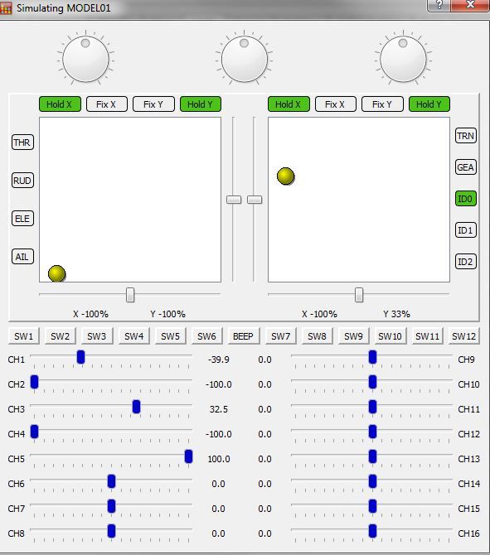The width and height of the screenshot is (490, 555).
Task: Select the ID2 flight mode switch
Action: point(466,262)
